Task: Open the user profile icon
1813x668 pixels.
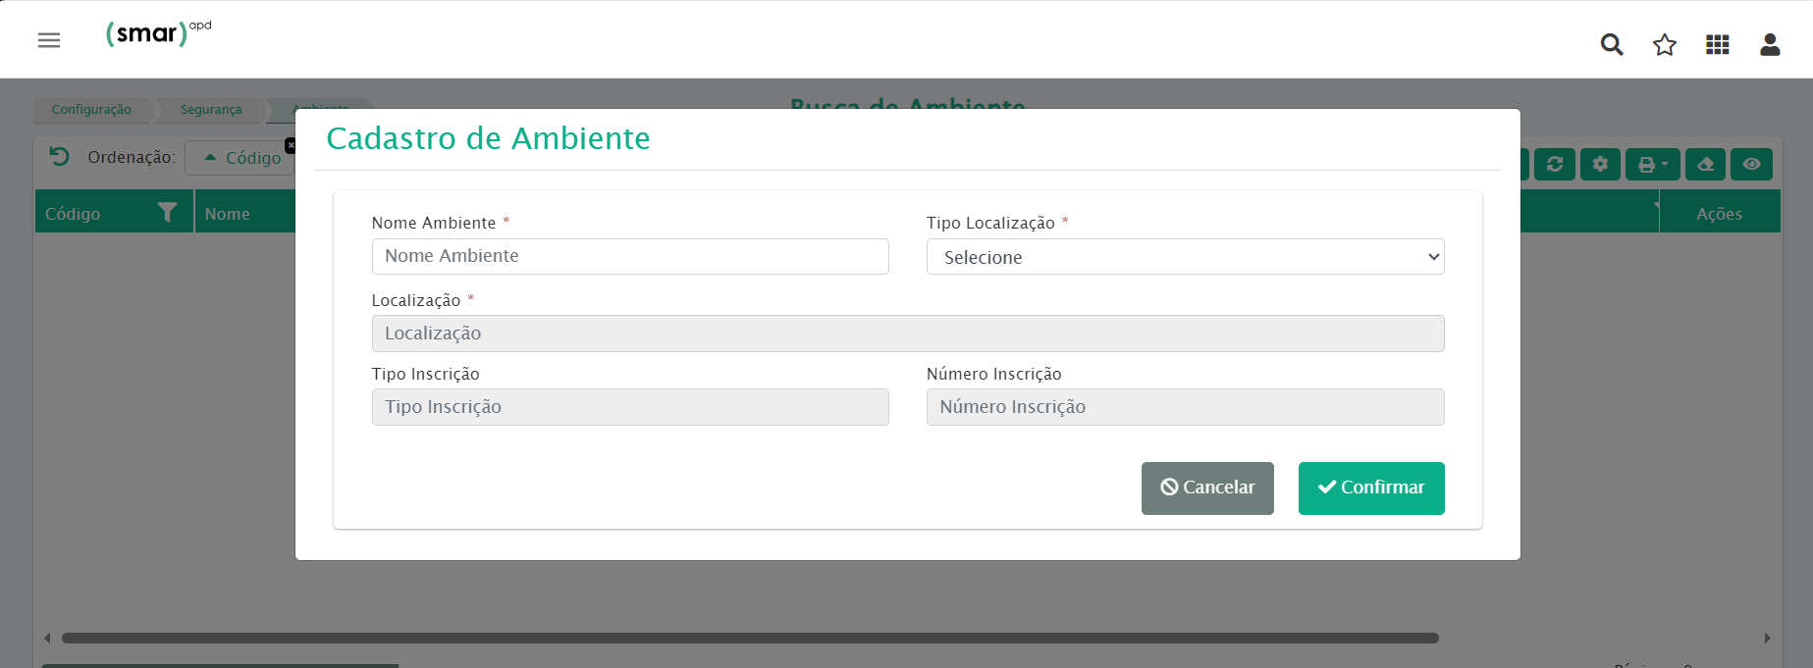Action: click(x=1770, y=44)
